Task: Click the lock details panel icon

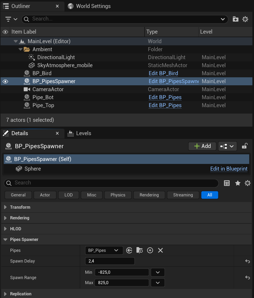Action: (244, 146)
